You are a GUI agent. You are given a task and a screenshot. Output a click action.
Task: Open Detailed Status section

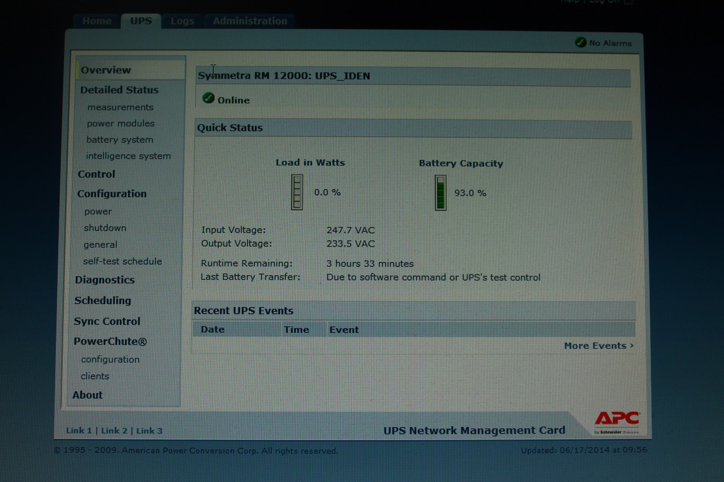(x=119, y=90)
